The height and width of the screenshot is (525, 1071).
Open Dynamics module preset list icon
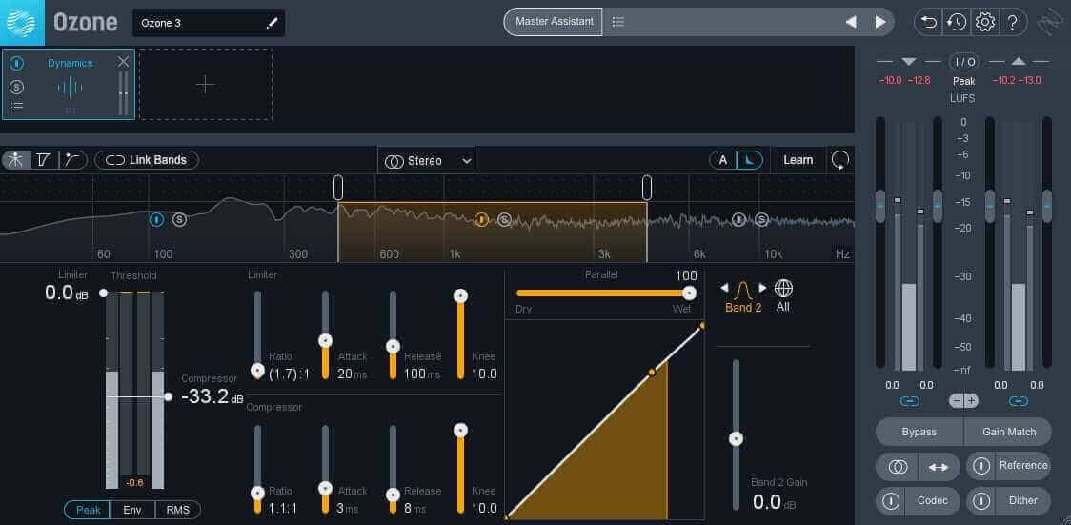click(x=17, y=107)
